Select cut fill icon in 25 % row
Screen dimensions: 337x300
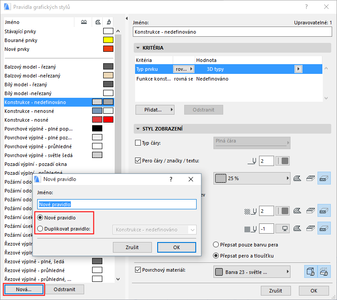(x=324, y=178)
